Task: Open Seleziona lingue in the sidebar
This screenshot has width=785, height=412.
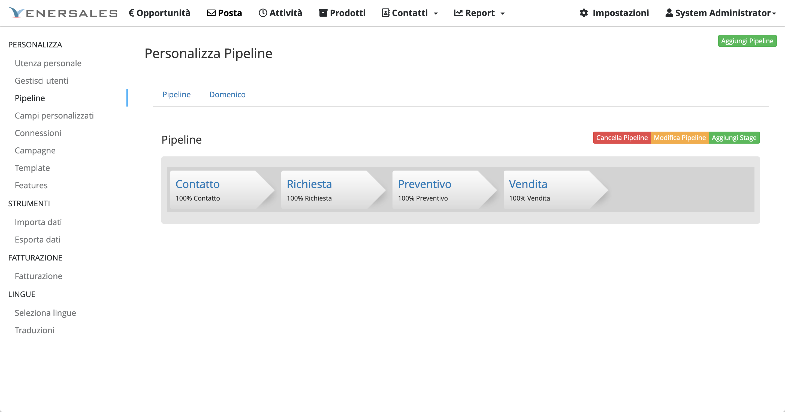Action: click(46, 313)
